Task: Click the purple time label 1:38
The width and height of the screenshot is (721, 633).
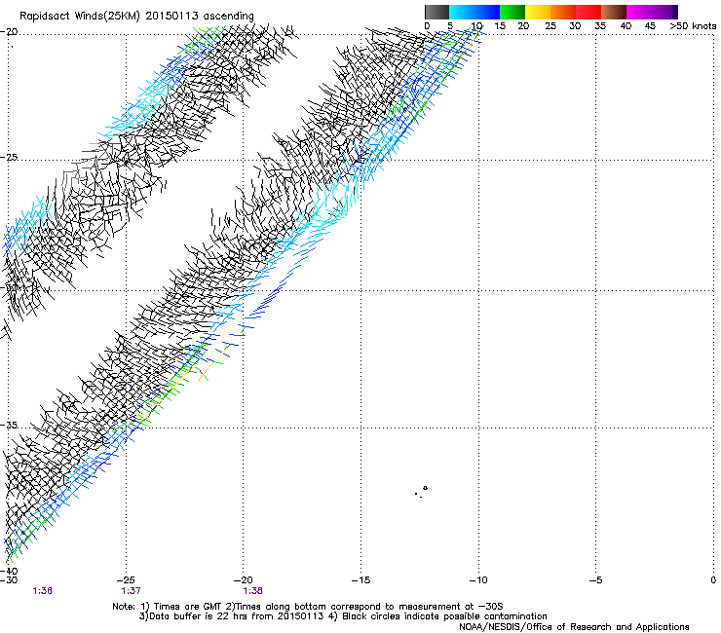Action: tap(253, 591)
